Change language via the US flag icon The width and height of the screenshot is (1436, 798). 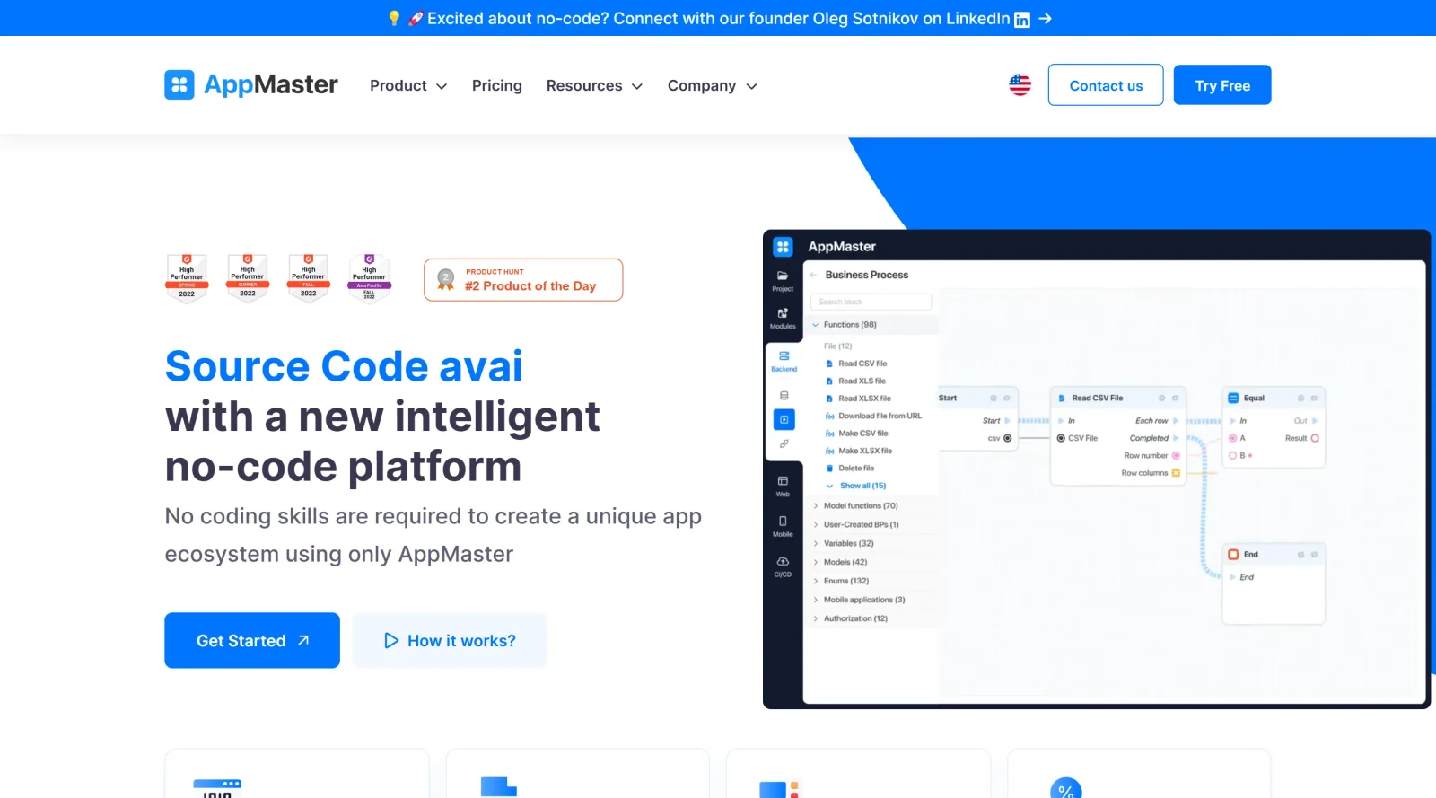1020,85
